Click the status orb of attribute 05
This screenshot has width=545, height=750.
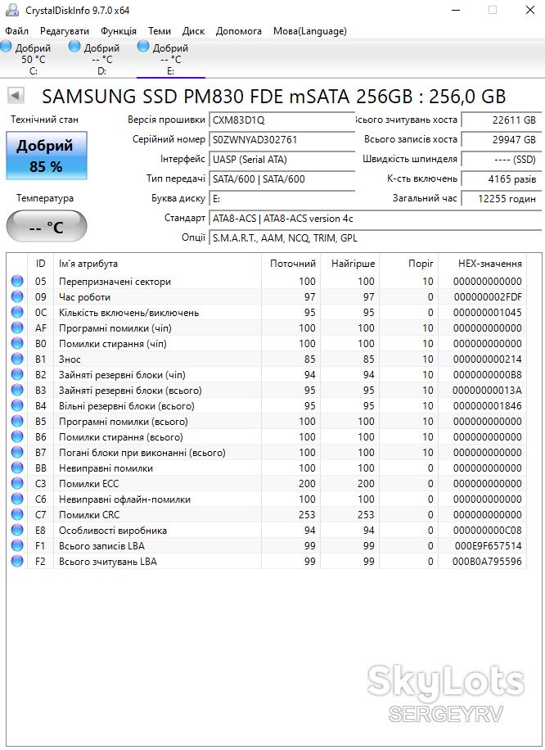click(x=17, y=281)
